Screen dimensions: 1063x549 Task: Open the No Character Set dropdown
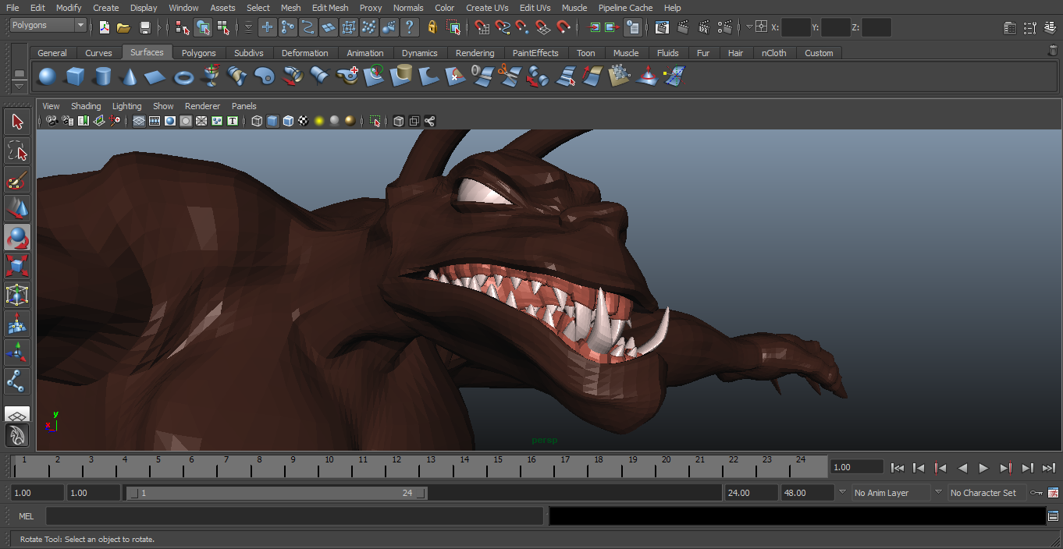point(983,493)
